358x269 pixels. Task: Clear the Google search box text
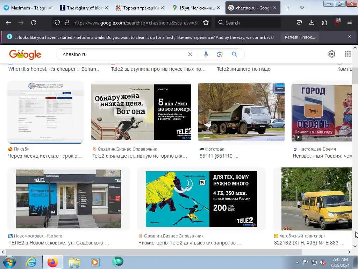point(190,54)
